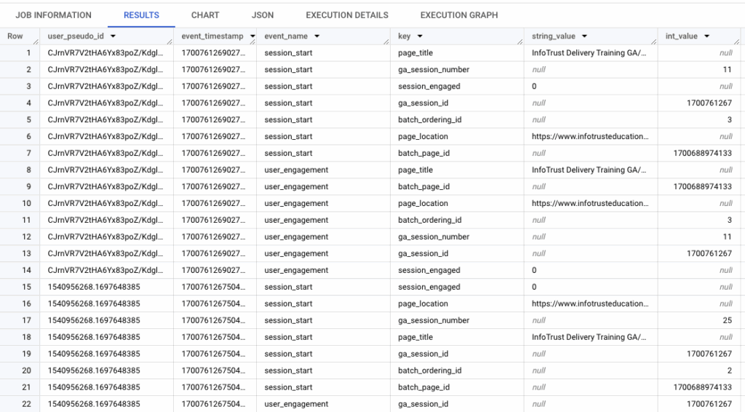Select the page_title key cell in row 1
Screen dimensions: 745x412
(415, 53)
